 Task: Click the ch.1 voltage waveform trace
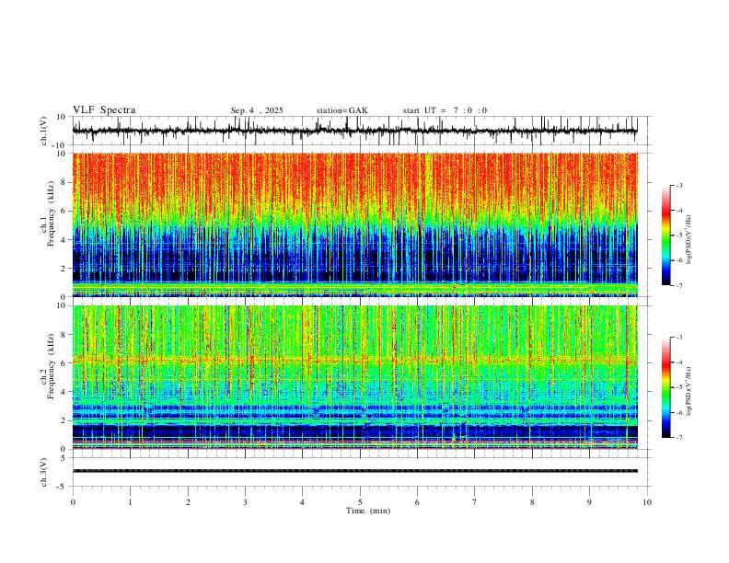click(x=354, y=131)
